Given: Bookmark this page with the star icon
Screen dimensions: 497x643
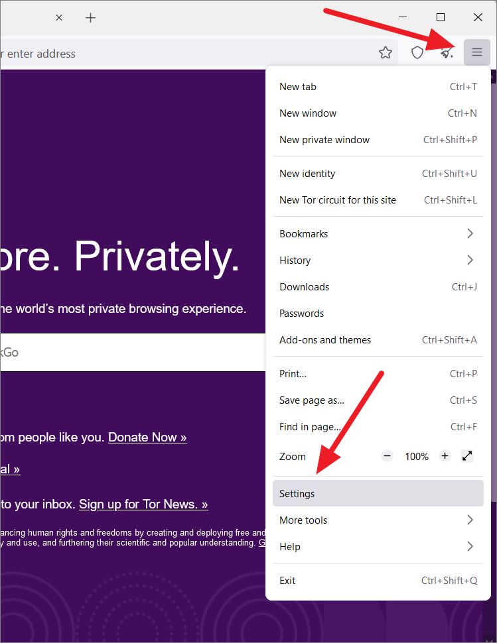Looking at the screenshot, I should tap(386, 52).
